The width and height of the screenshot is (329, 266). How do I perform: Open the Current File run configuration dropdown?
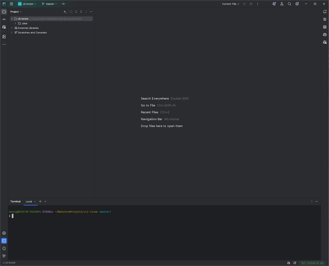(230, 4)
